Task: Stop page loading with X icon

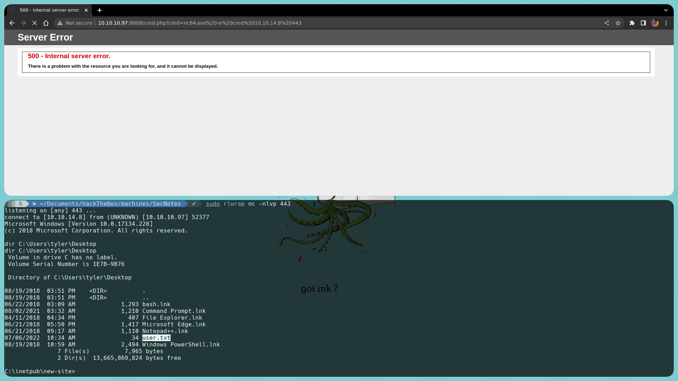Action: point(35,23)
